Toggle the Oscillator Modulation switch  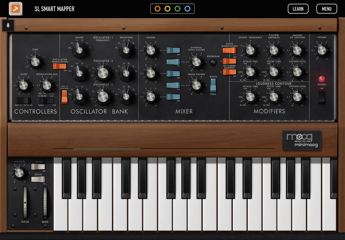pyautogui.click(x=59, y=66)
